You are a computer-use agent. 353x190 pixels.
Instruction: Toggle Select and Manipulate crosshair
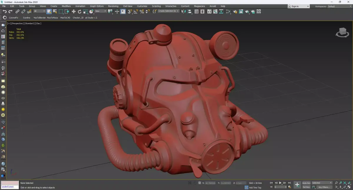(117, 11)
